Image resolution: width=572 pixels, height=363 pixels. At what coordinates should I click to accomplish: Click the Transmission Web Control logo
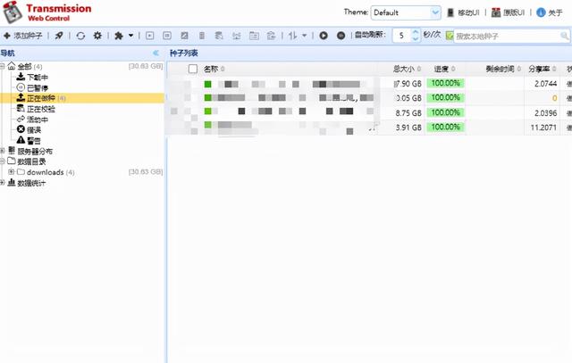point(46,12)
